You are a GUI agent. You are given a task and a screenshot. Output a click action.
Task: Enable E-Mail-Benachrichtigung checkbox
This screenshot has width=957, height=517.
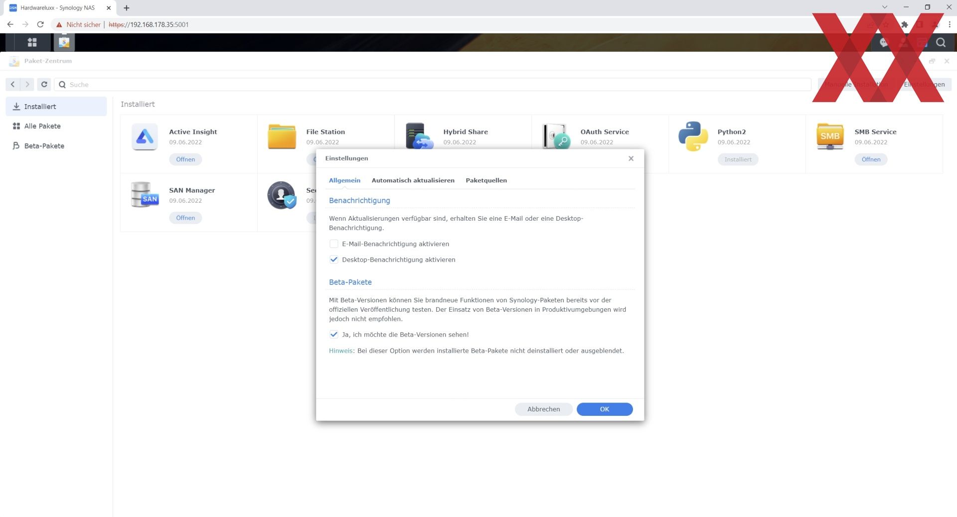334,244
